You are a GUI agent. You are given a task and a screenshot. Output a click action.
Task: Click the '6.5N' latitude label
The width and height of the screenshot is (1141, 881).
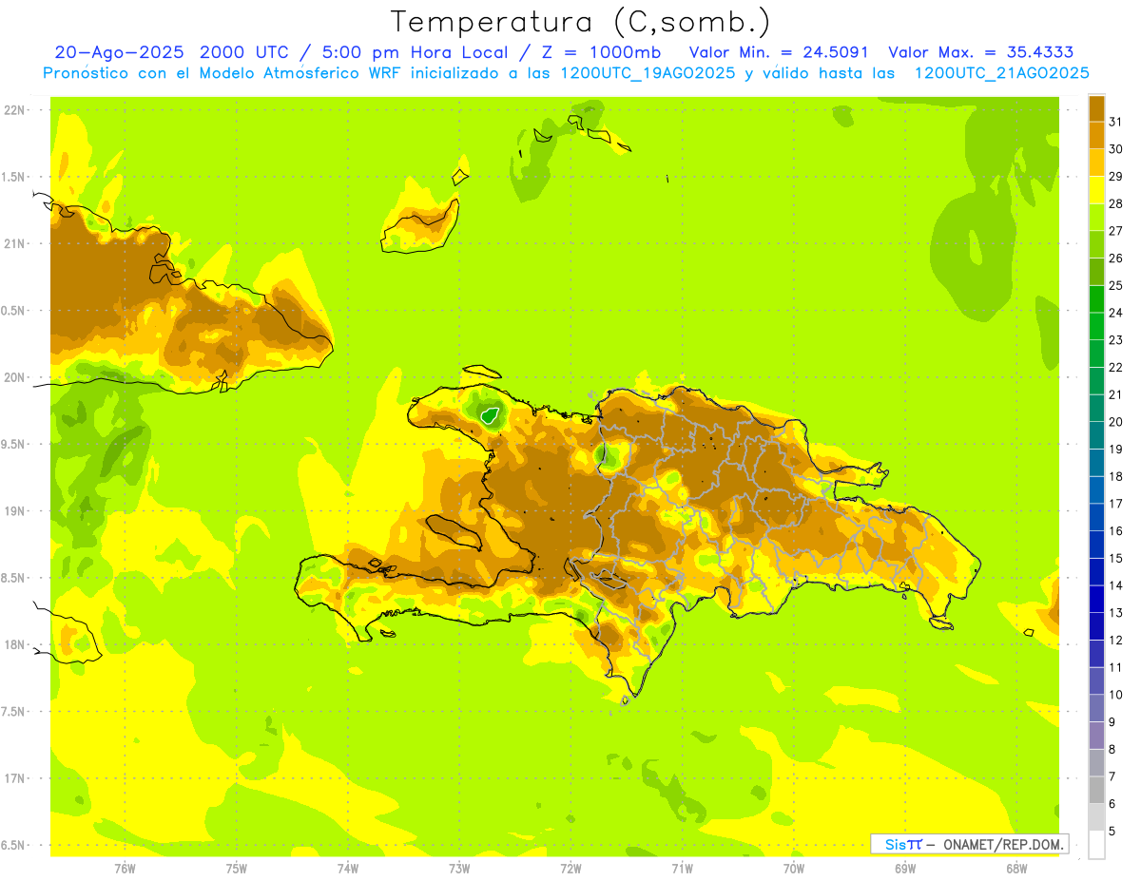(13, 845)
